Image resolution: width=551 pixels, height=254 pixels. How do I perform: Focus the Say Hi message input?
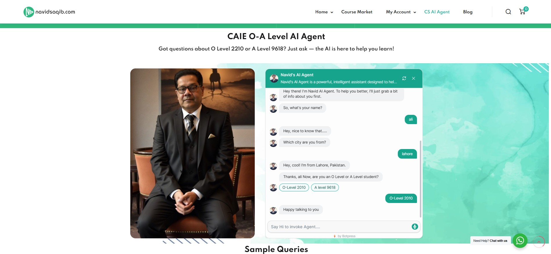(x=339, y=227)
